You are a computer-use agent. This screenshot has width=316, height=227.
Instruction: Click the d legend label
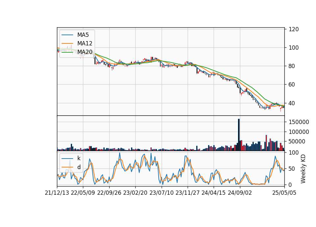pyautogui.click(x=79, y=167)
